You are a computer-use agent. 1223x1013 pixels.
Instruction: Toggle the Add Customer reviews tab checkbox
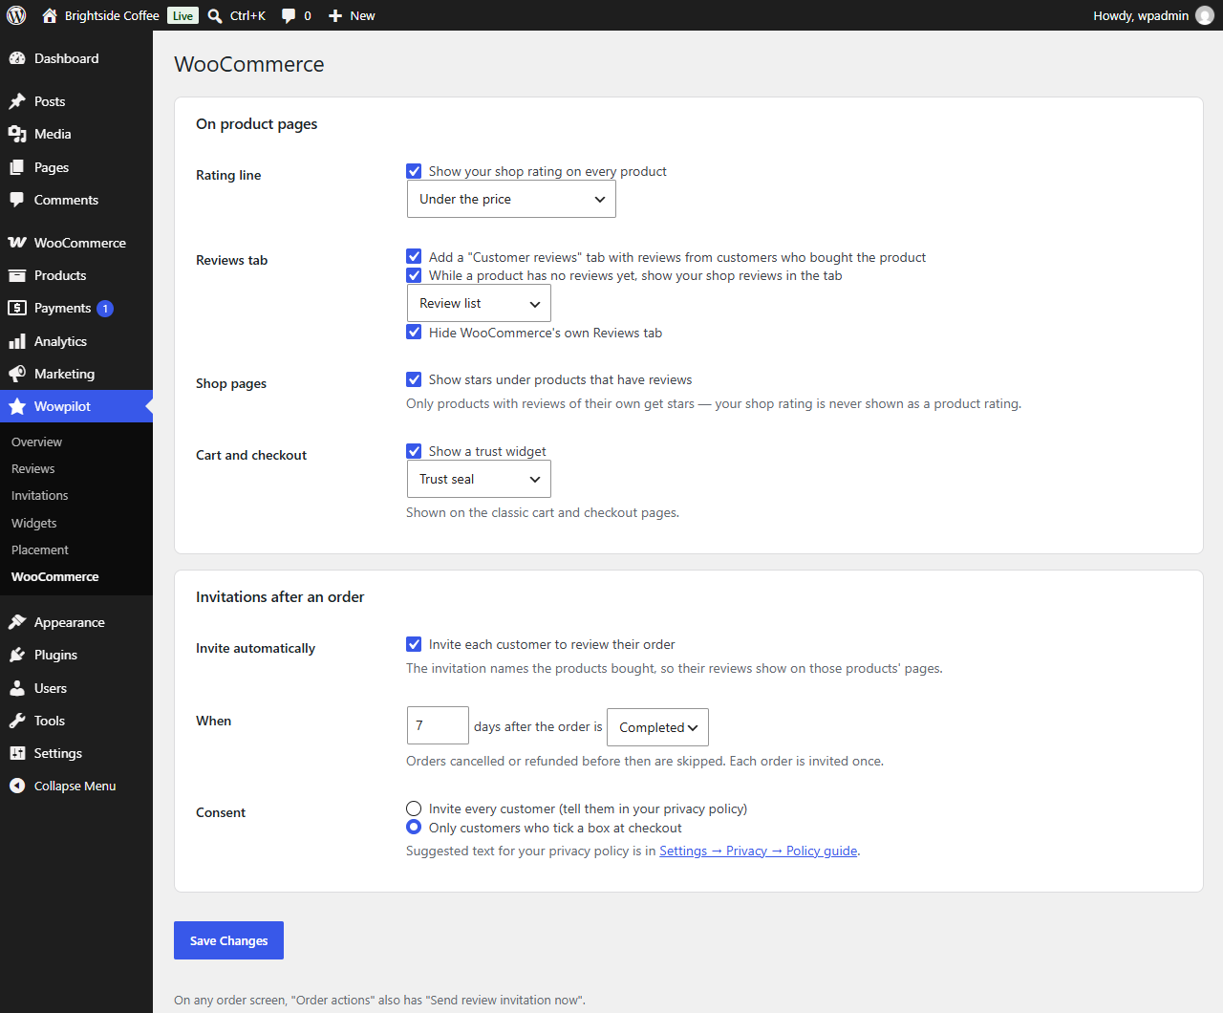(x=414, y=256)
